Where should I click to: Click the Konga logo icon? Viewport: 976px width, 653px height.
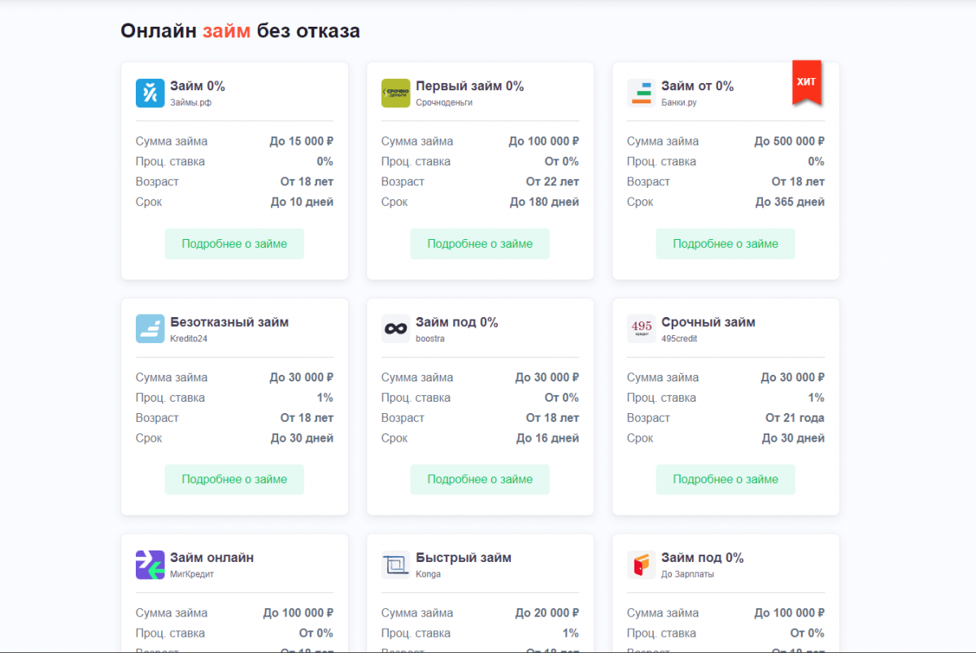point(395,565)
